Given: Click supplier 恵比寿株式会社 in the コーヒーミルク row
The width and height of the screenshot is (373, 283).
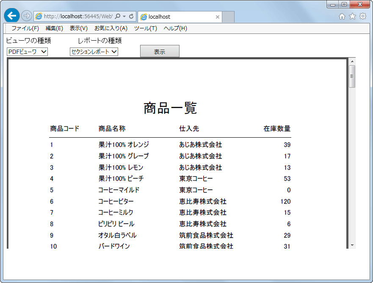Looking at the screenshot, I should pyautogui.click(x=203, y=212).
